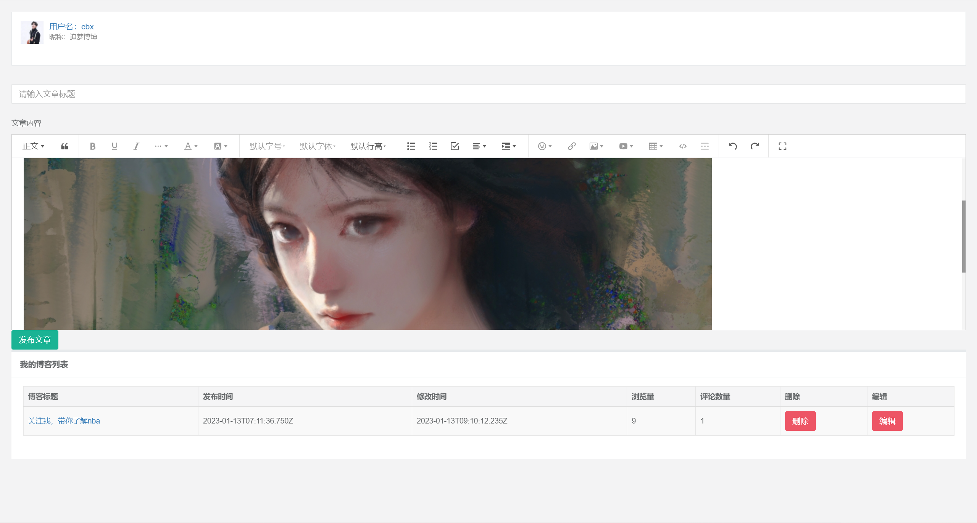The width and height of the screenshot is (977, 523).
Task: Insert a blockquote with the quote icon
Action: [x=65, y=146]
